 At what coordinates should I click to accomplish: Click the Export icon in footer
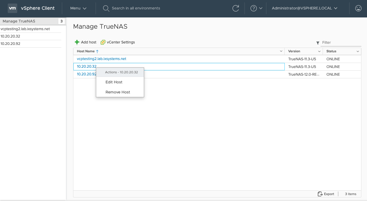(320, 194)
